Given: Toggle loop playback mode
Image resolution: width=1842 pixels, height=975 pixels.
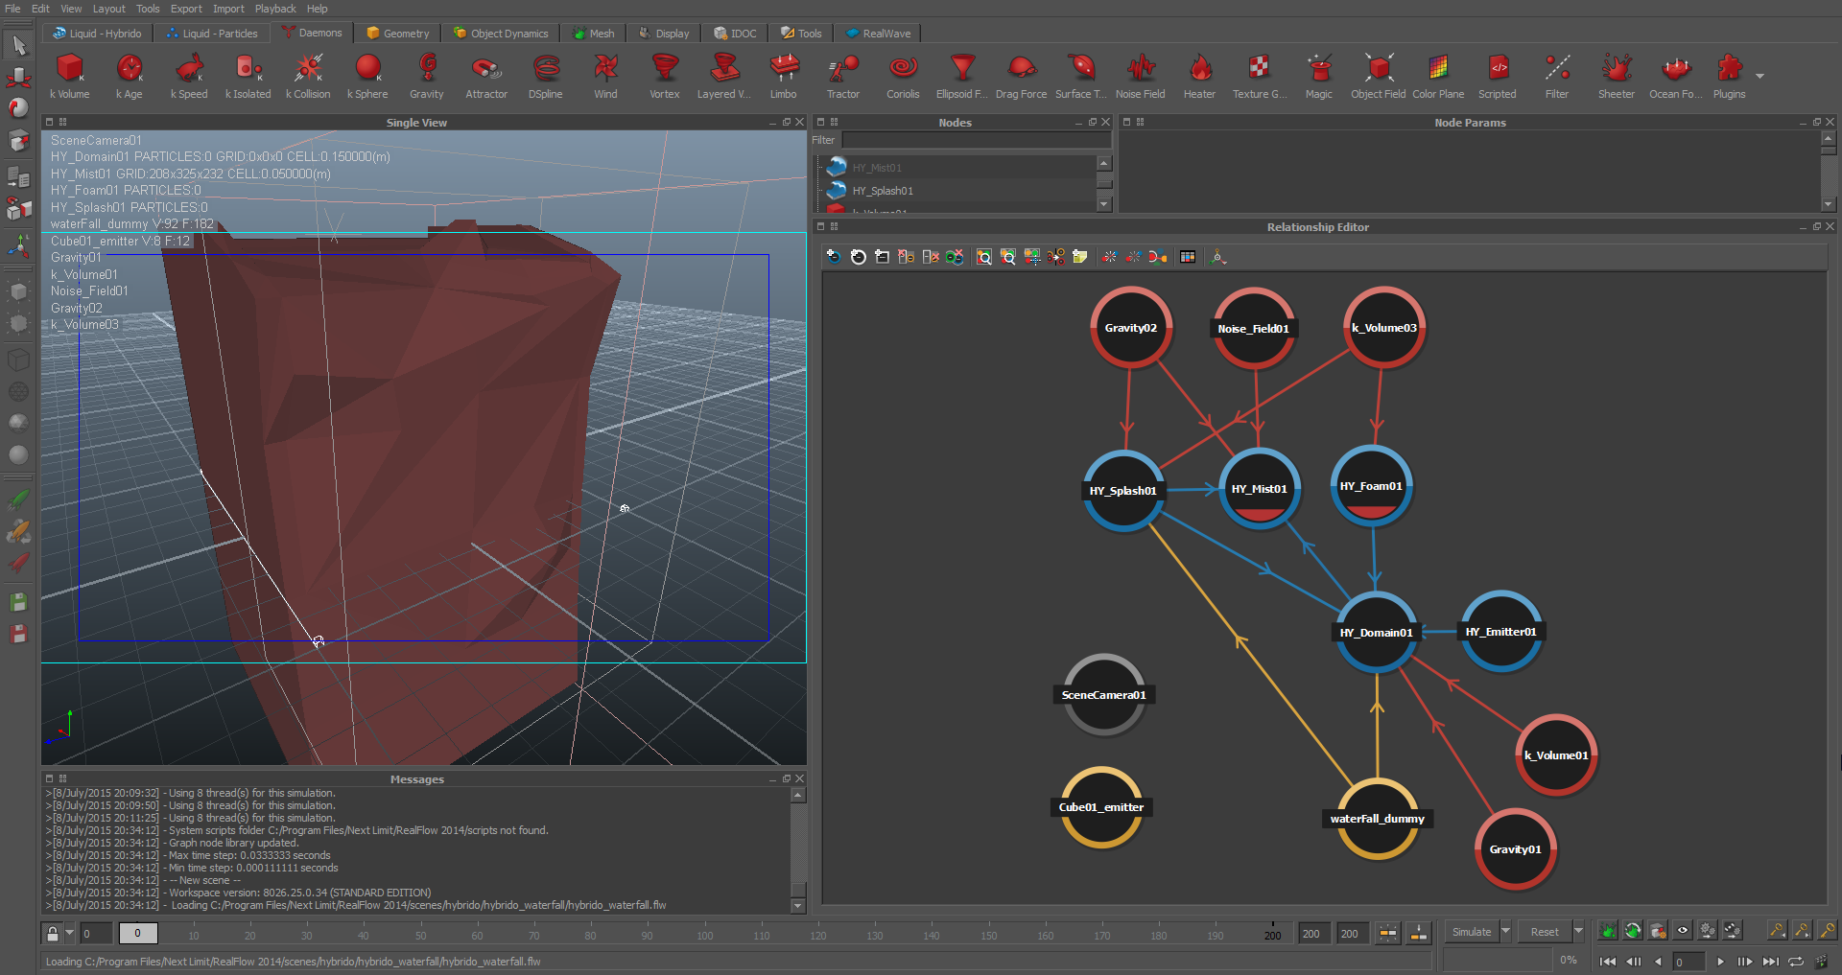Looking at the screenshot, I should 1796,961.
